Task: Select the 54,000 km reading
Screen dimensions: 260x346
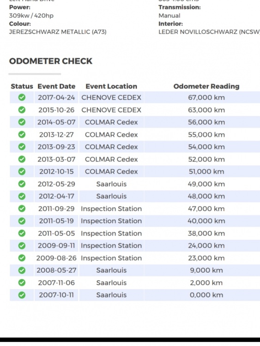Action: pyautogui.click(x=206, y=147)
